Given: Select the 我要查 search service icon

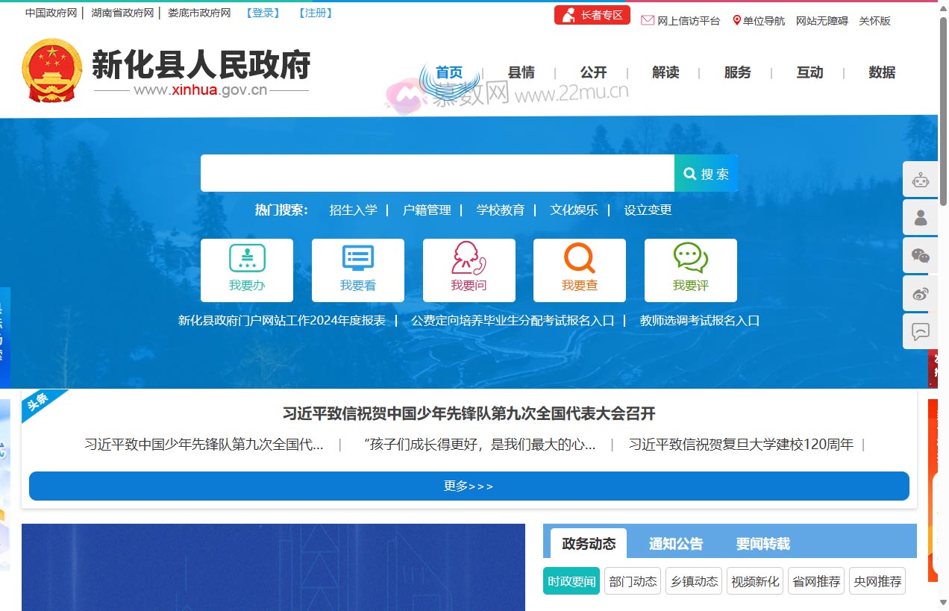Looking at the screenshot, I should click(580, 270).
